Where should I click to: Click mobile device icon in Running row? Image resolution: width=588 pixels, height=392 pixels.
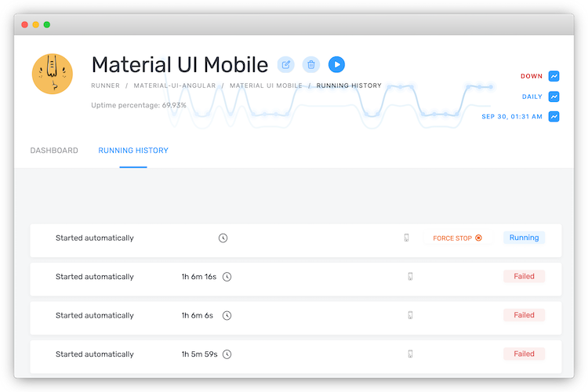pos(406,238)
